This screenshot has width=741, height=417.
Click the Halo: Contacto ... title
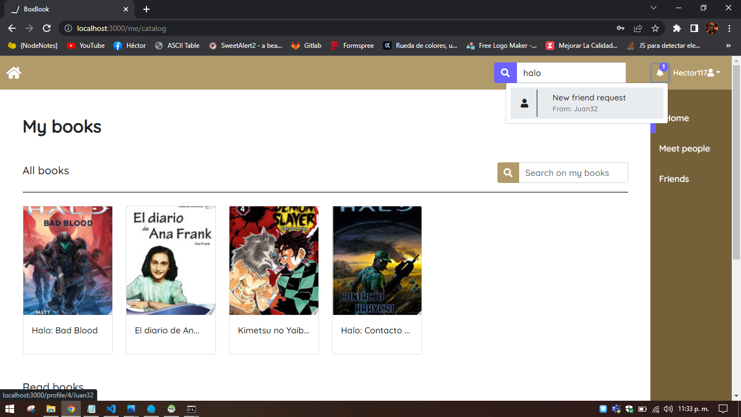point(375,330)
